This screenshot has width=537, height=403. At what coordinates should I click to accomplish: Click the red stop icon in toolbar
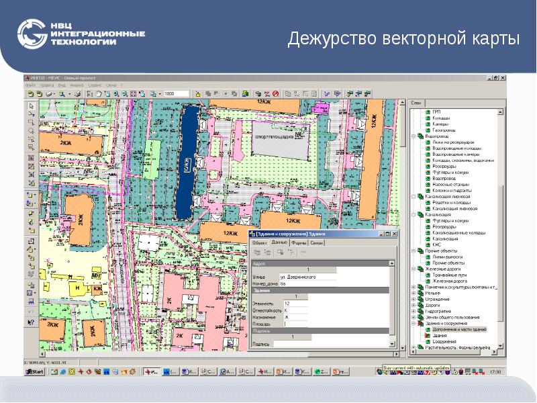point(276,94)
